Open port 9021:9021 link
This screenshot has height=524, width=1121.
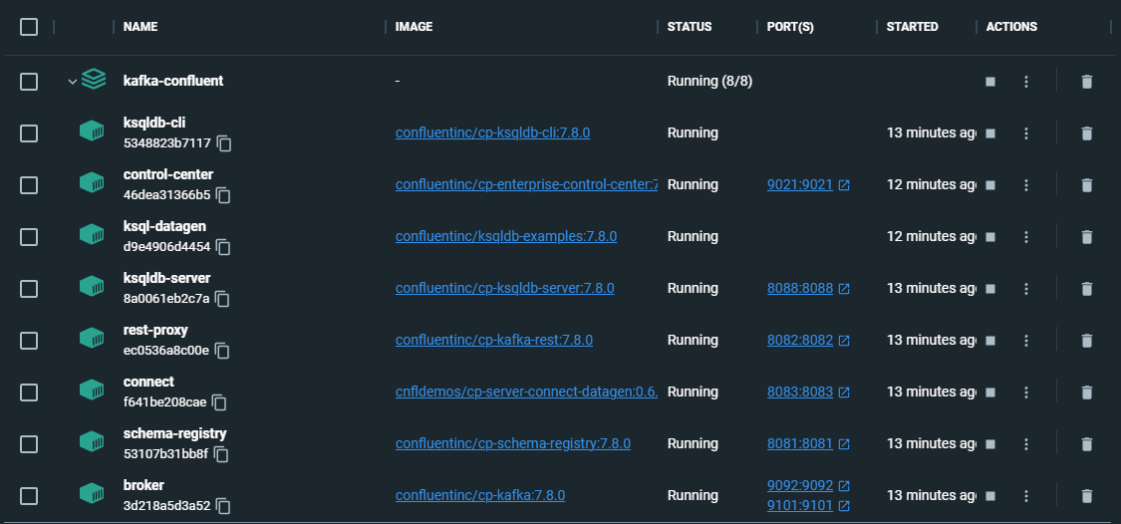[800, 185]
